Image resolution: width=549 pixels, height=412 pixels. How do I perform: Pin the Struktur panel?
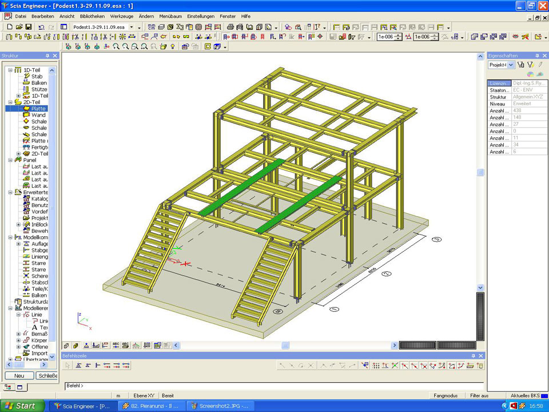point(47,56)
